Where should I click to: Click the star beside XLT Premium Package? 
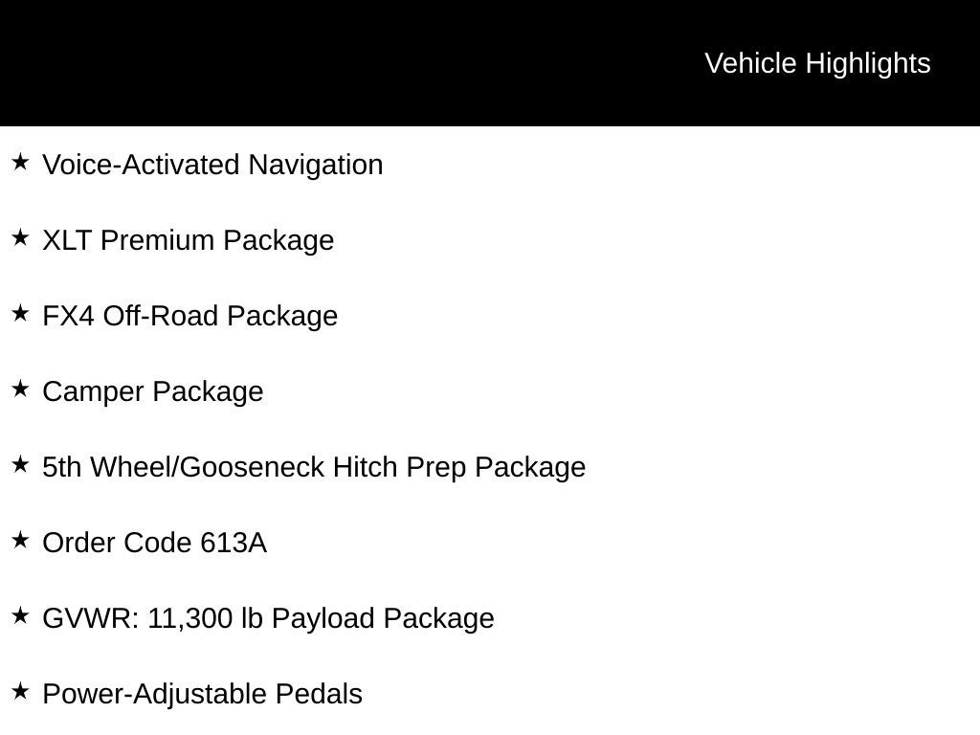coord(20,237)
